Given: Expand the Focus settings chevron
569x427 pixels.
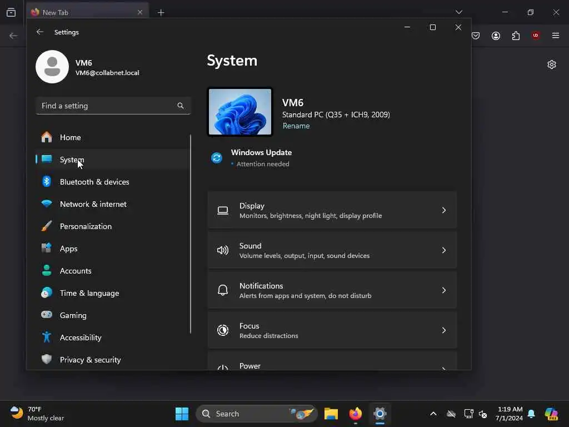Looking at the screenshot, I should point(444,330).
